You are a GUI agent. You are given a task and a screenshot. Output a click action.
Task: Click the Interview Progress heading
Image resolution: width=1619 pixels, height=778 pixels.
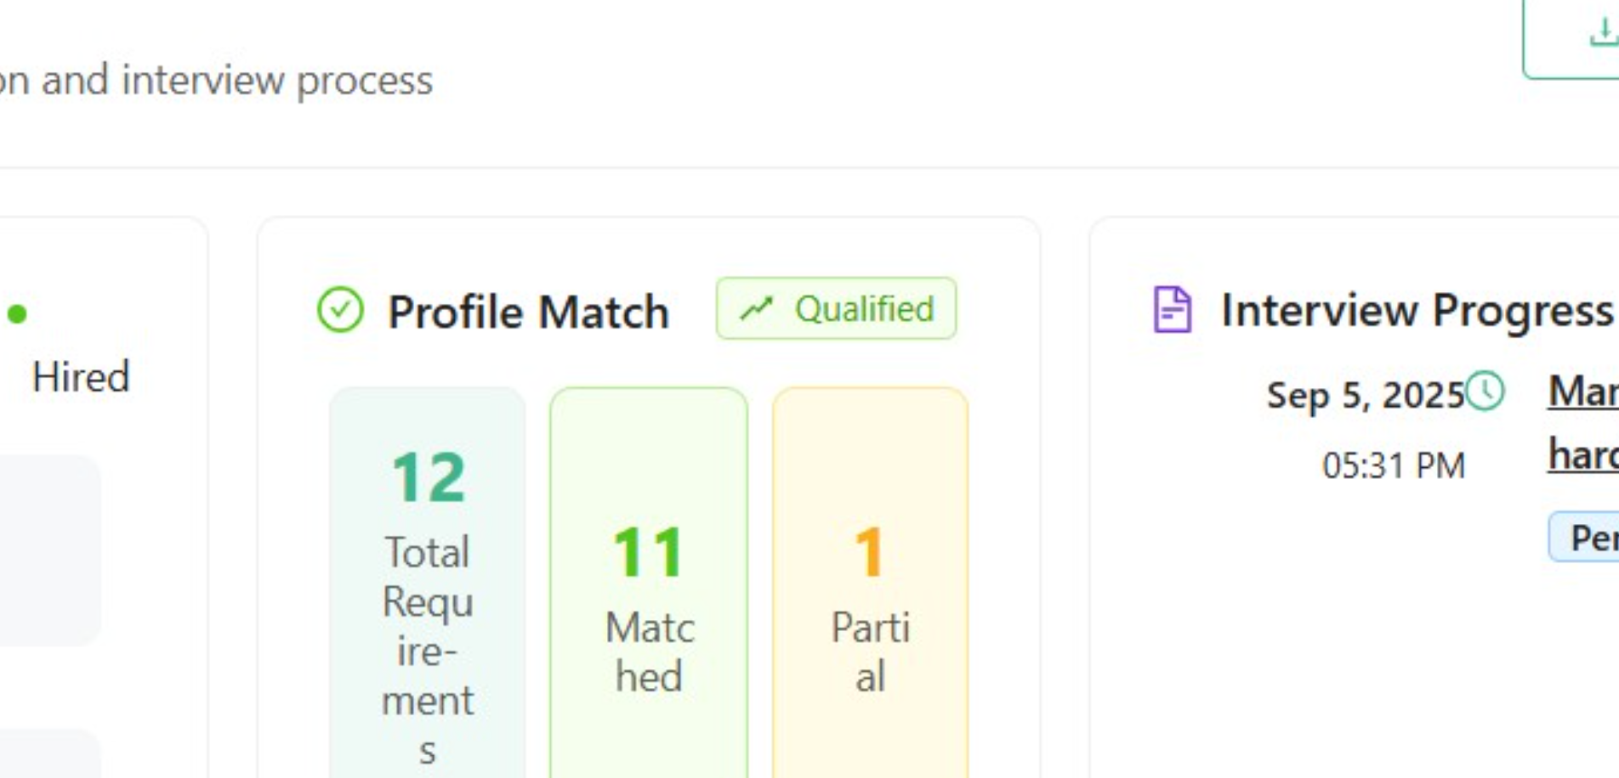tap(1417, 310)
